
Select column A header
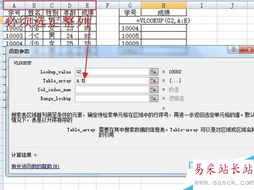(x=14, y=6)
